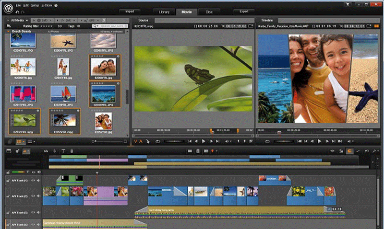
Task: Toggle visibility eye on A/V Track (1)
Action: click(x=33, y=181)
